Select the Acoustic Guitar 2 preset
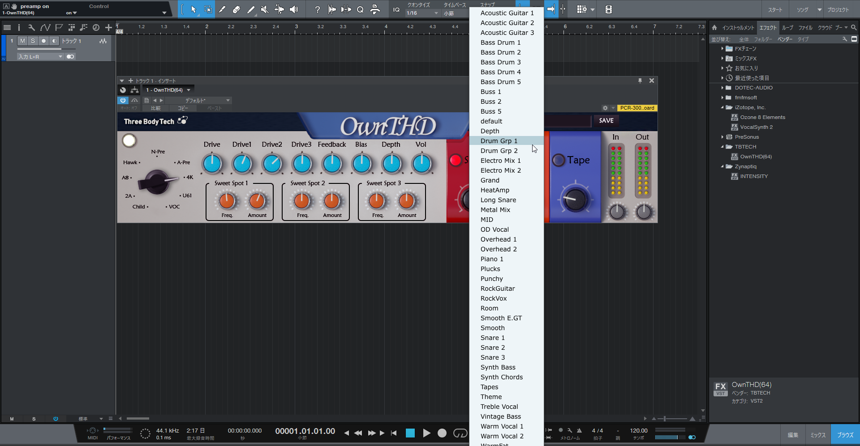The height and width of the screenshot is (446, 860). click(507, 23)
